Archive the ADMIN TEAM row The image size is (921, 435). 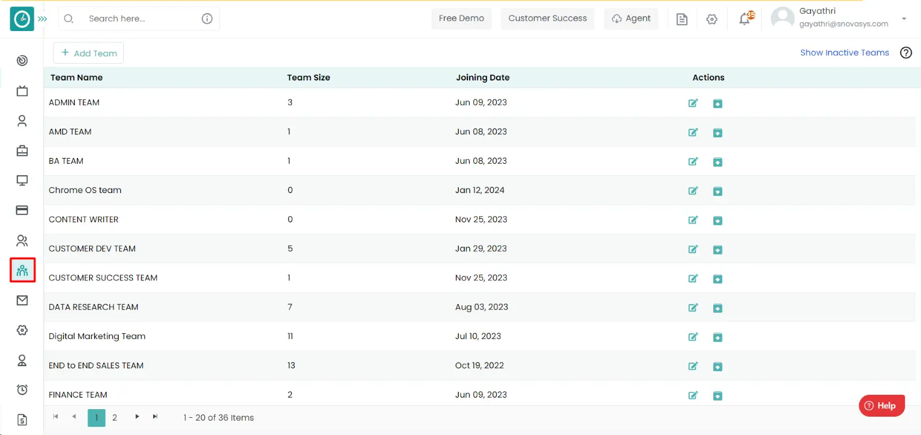718,103
